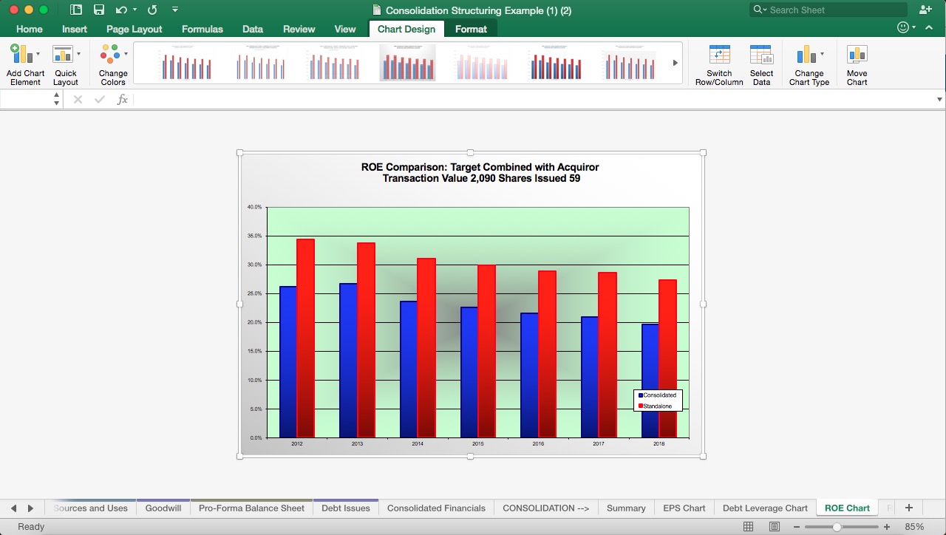Open the feedback smiley menu
946x535 pixels.
click(x=902, y=27)
